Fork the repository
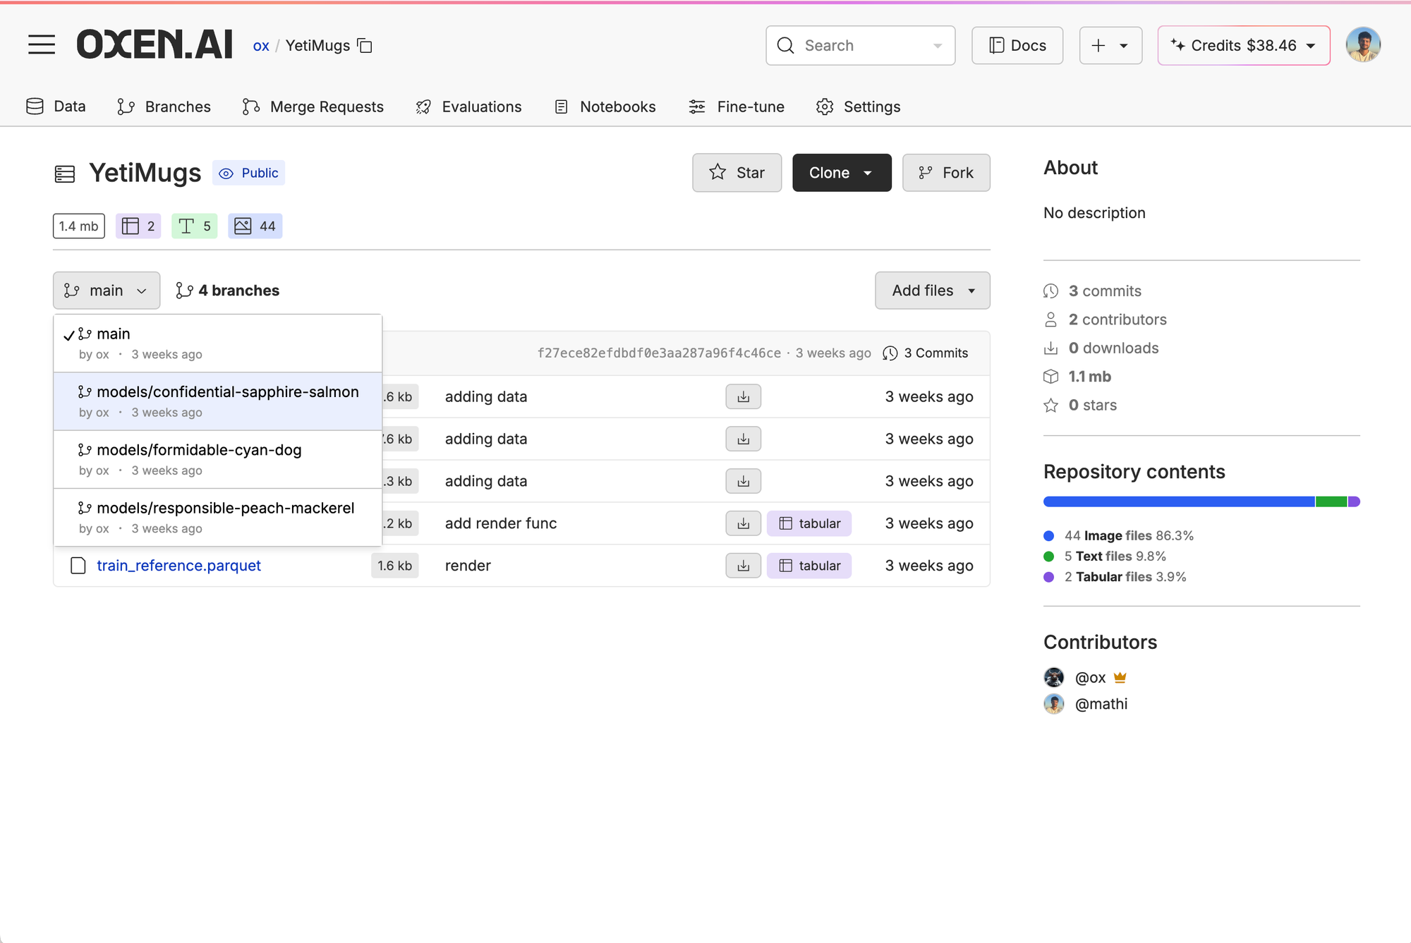The image size is (1411, 943). tap(945, 173)
